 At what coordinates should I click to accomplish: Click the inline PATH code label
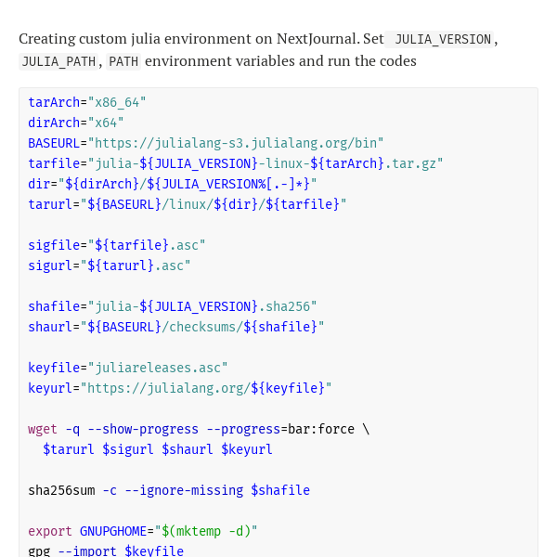coord(123,61)
